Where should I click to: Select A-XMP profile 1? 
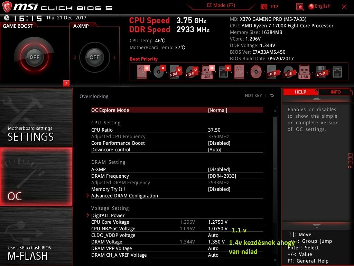pos(114,57)
